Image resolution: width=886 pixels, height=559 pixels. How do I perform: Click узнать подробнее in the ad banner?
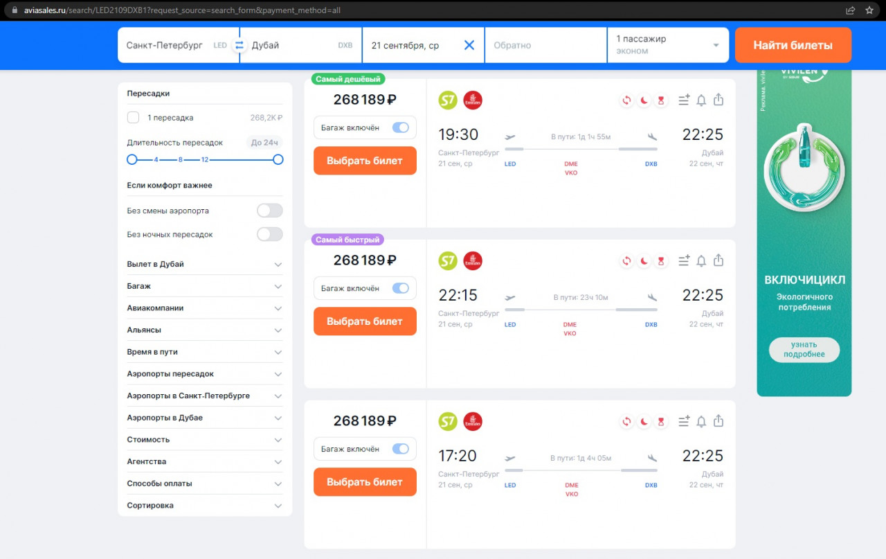(x=804, y=349)
